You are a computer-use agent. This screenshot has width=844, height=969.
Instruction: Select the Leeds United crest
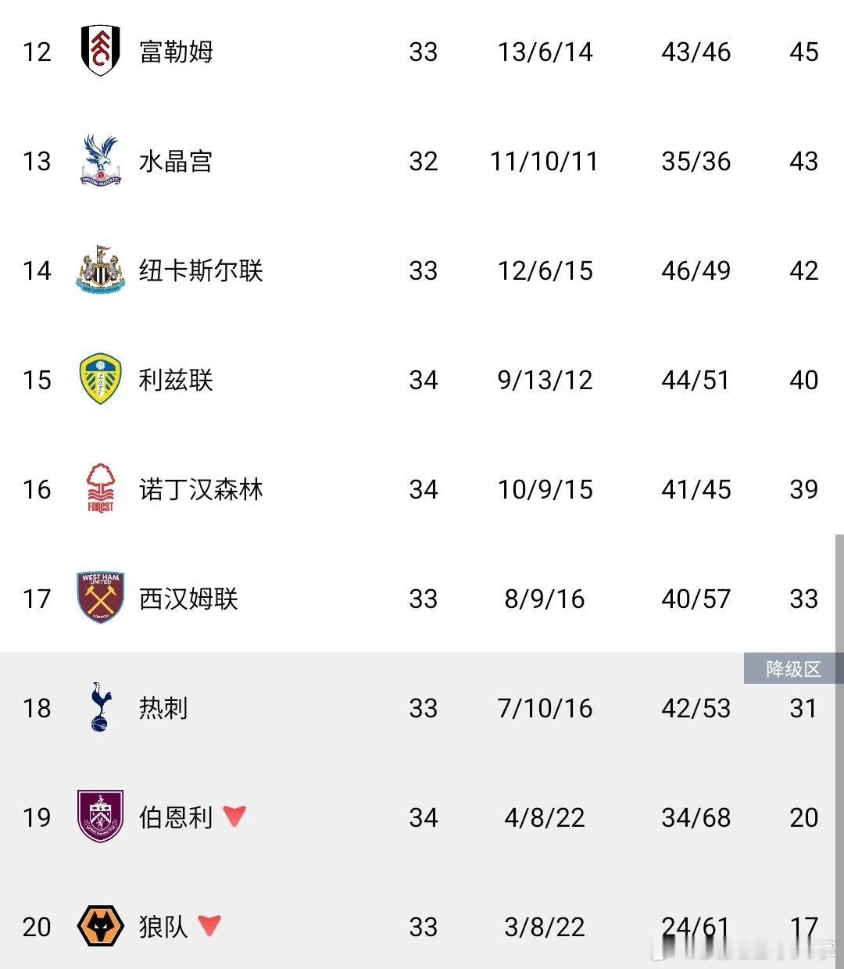[99, 380]
